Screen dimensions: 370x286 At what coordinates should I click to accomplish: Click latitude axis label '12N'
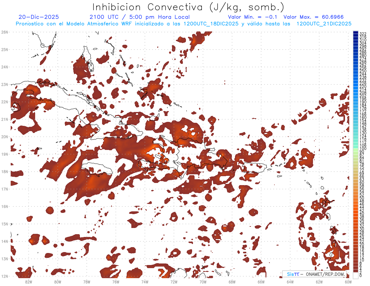tap(5, 276)
